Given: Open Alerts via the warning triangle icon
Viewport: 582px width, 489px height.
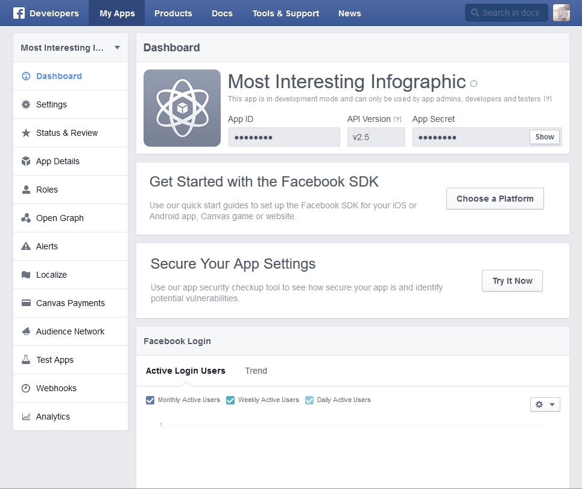Looking at the screenshot, I should 26,246.
